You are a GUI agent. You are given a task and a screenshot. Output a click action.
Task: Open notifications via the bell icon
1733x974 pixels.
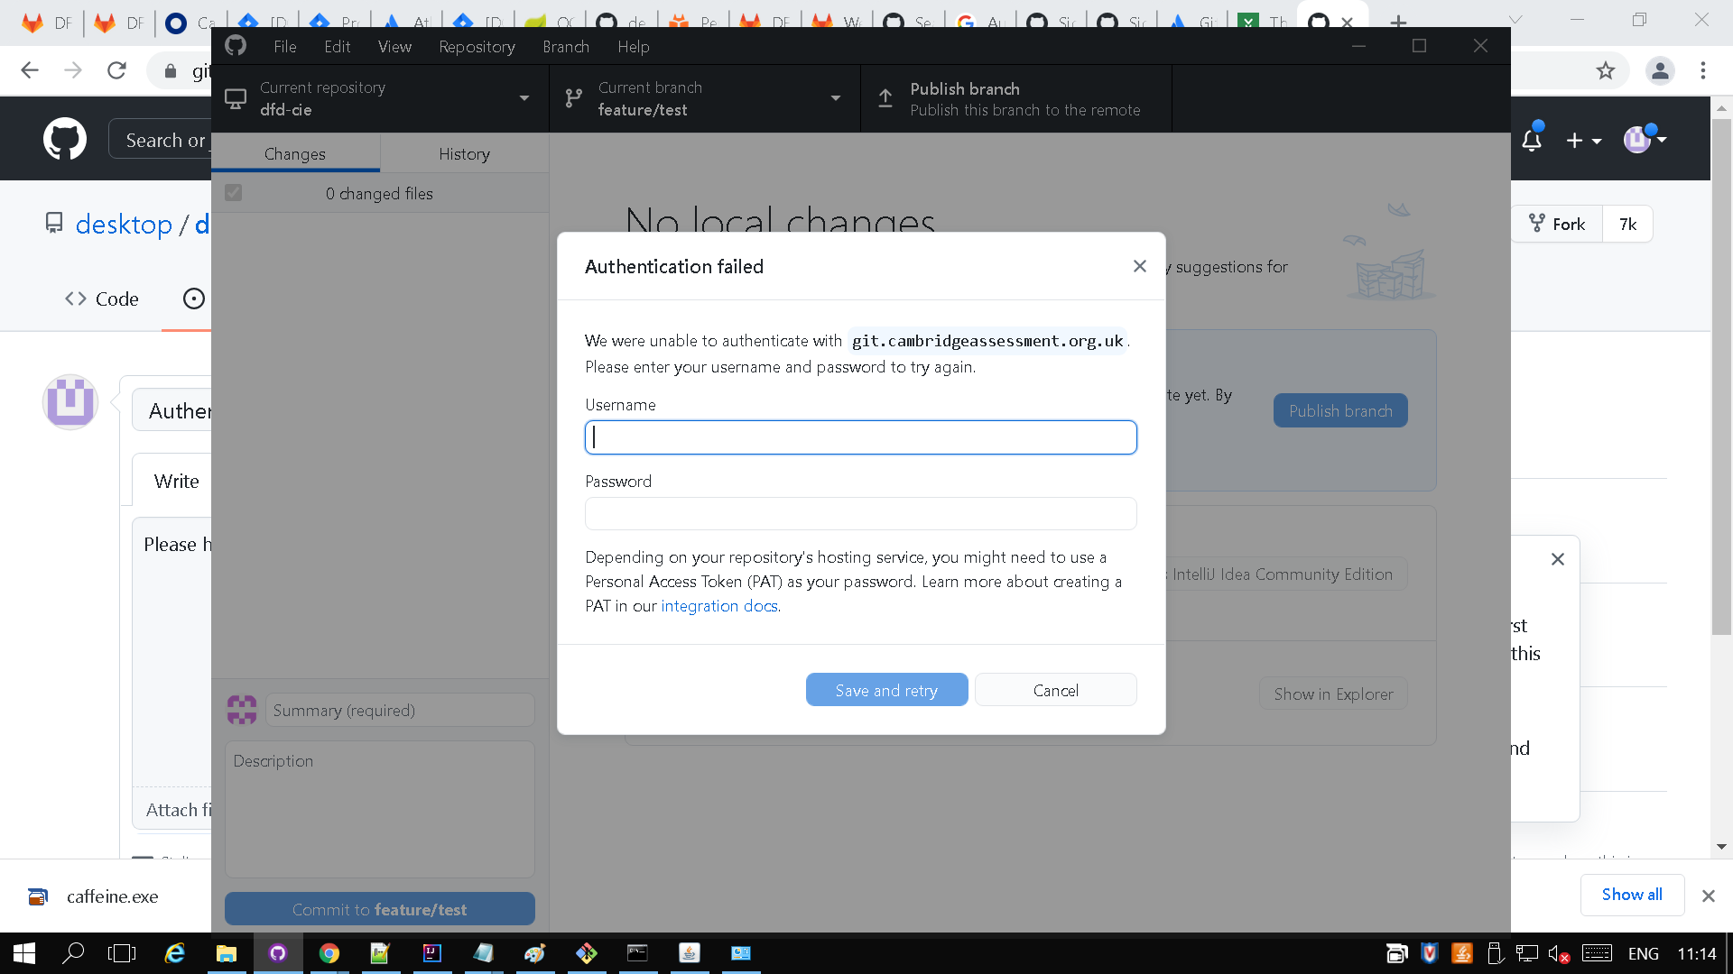[x=1532, y=138]
